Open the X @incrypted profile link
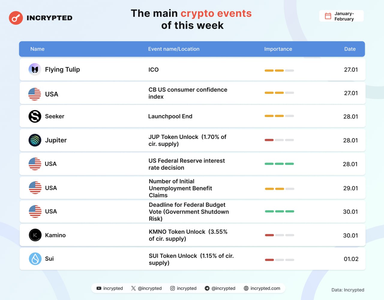The height and width of the screenshot is (300, 384). click(146, 288)
